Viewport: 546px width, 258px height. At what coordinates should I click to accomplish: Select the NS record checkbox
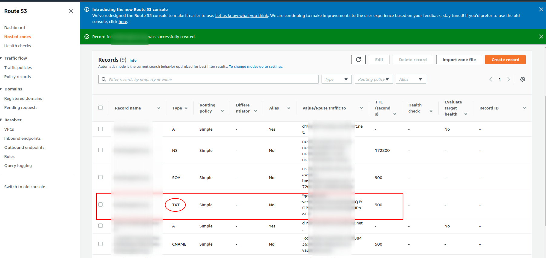[x=100, y=150]
